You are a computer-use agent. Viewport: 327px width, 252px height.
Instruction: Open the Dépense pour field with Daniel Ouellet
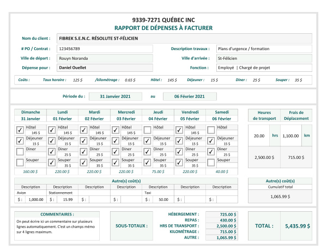tap(104, 68)
